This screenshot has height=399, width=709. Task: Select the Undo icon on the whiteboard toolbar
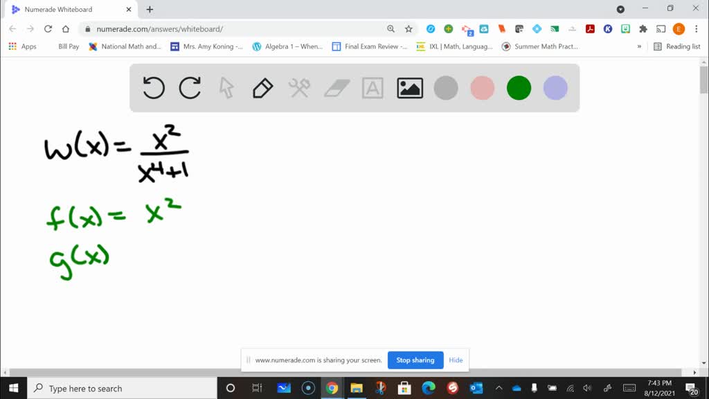click(x=153, y=88)
